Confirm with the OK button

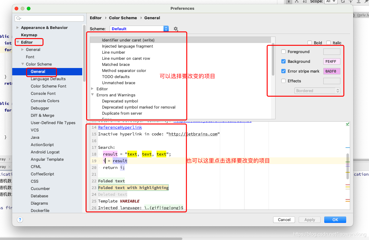click(335, 220)
